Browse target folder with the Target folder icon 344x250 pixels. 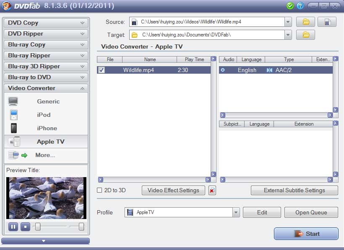click(x=305, y=35)
